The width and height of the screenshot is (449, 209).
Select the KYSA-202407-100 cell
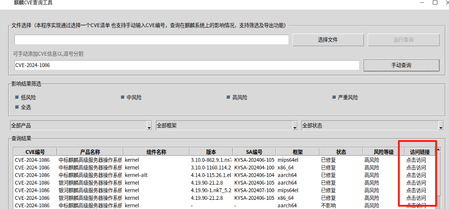(x=254, y=190)
